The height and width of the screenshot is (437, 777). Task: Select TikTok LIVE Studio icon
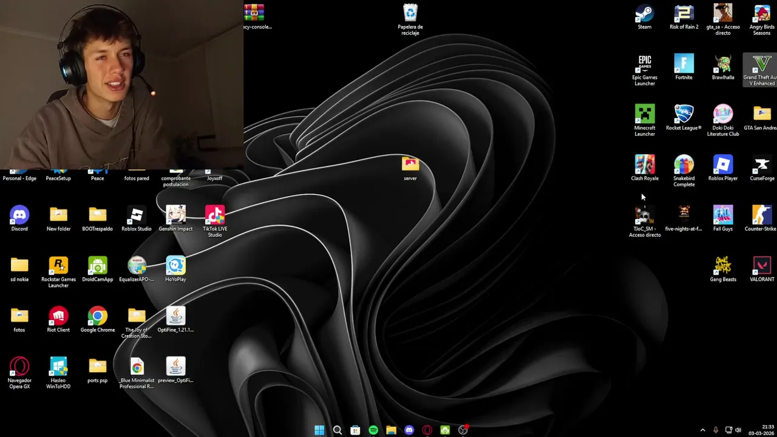tap(215, 222)
